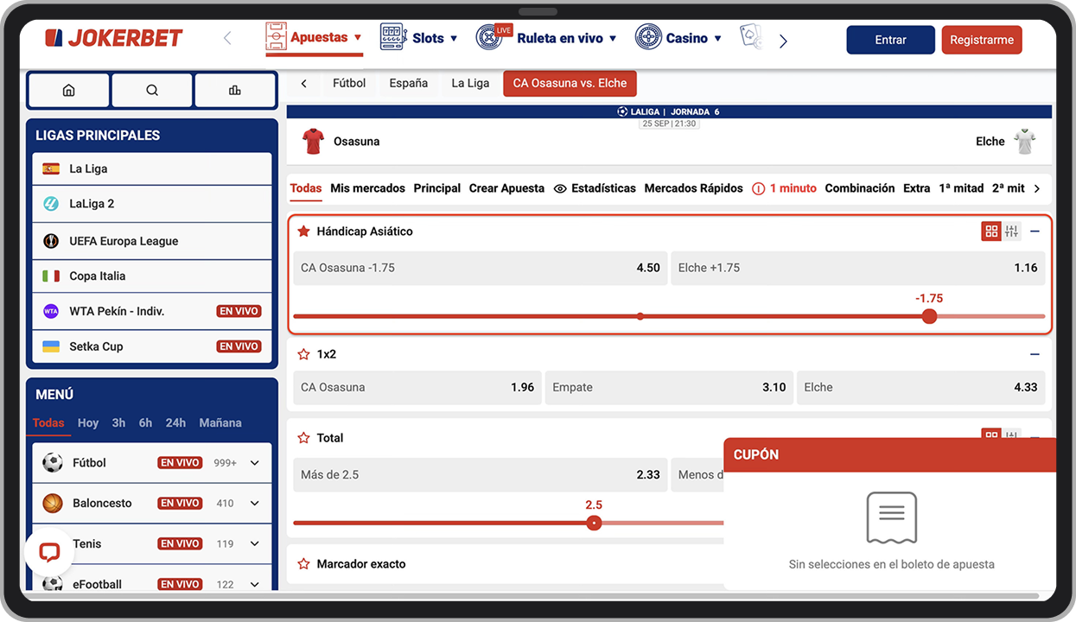This screenshot has height=622, width=1076.
Task: Favorite the Marcador exacto market star
Action: pyautogui.click(x=303, y=564)
